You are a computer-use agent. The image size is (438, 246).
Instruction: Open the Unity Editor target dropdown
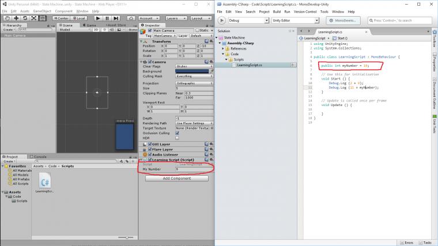pyautogui.click(x=295, y=20)
